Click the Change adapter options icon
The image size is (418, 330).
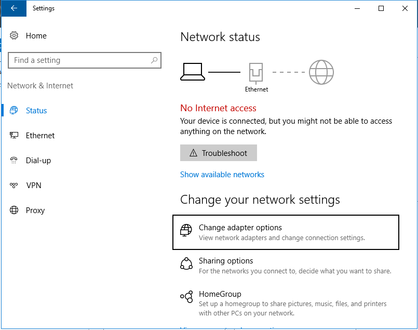186,230
